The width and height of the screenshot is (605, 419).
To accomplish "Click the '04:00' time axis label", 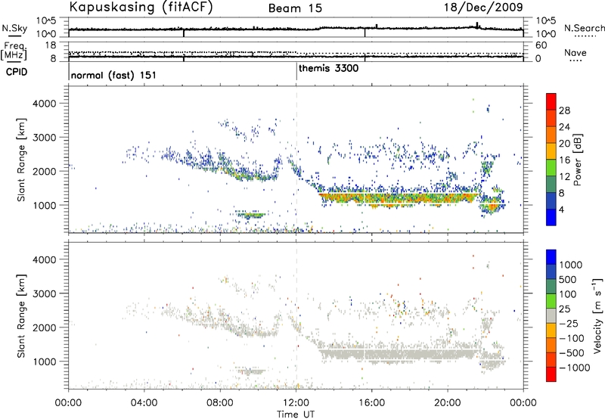I will tap(144, 403).
